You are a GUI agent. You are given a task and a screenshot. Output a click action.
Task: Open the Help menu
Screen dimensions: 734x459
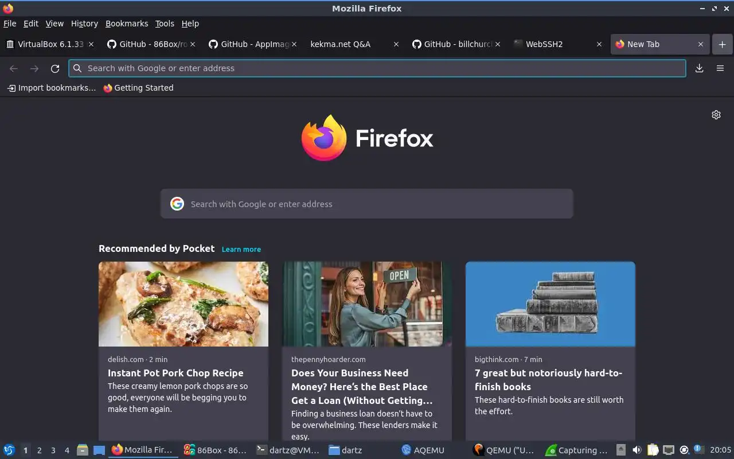190,24
